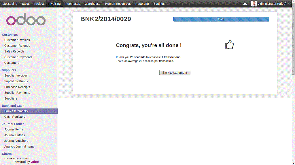Click the Back to statement button
Screen dimensions: 295x165
tap(175, 73)
